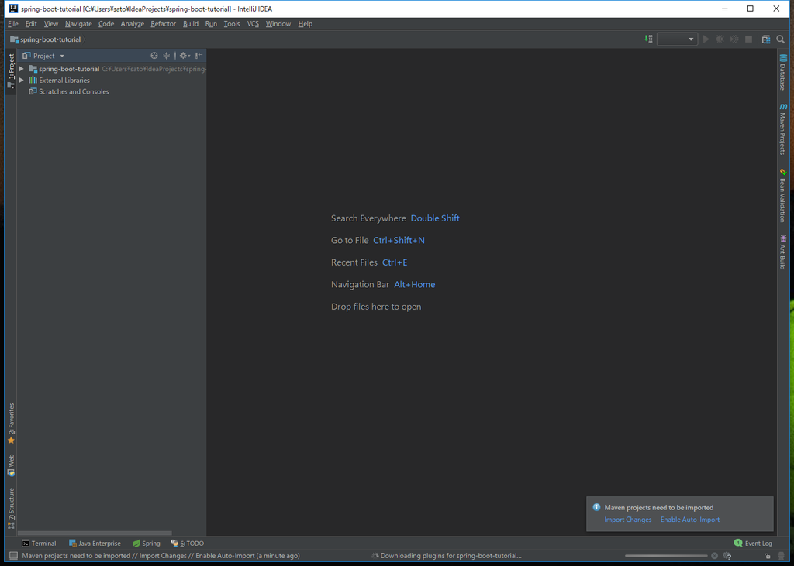Click the green Run play icon
The image size is (794, 566).
pyautogui.click(x=706, y=39)
